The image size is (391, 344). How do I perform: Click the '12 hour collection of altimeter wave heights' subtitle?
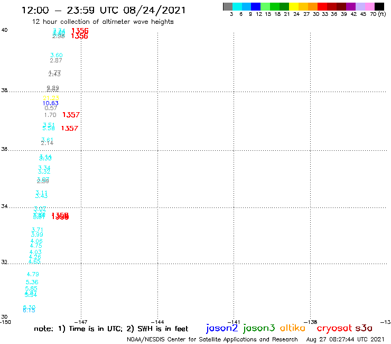(103, 22)
